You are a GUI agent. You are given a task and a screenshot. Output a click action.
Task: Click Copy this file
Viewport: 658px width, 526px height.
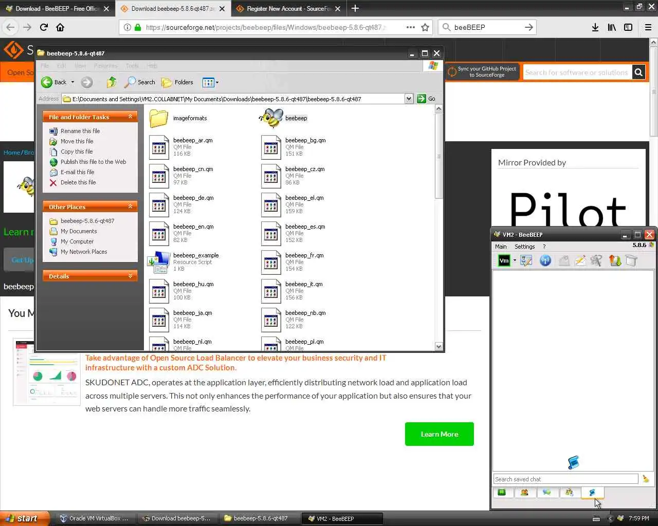77,152
